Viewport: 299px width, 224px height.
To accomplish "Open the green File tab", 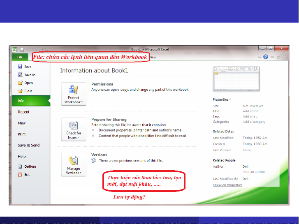I will [20, 57].
